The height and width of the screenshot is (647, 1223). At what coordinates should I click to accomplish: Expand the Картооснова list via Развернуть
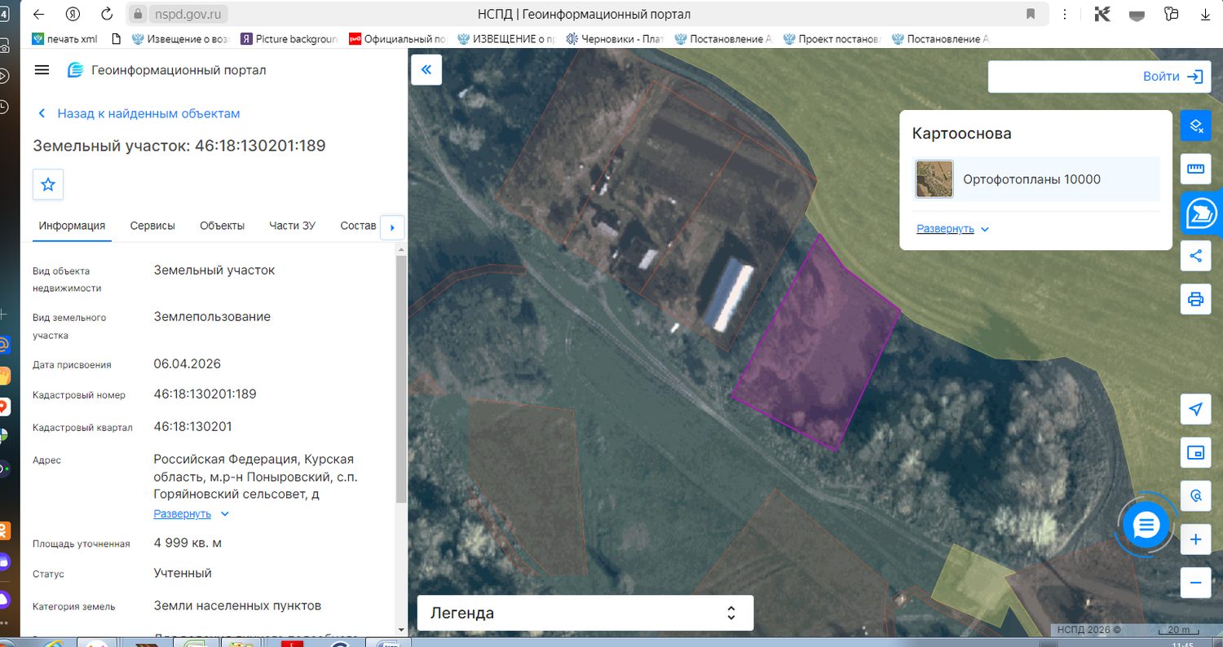click(x=952, y=229)
